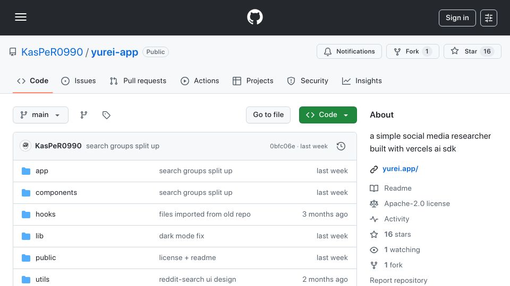Screen dimensions: 510x286
Task: Click the folder icon next to app
Action: click(26, 171)
